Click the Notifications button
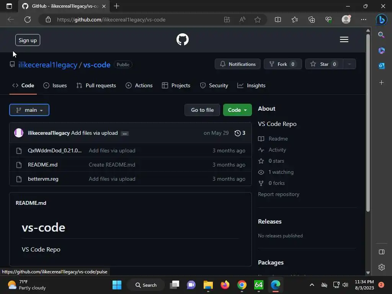Screen dimensions: 392x294 point(237,64)
